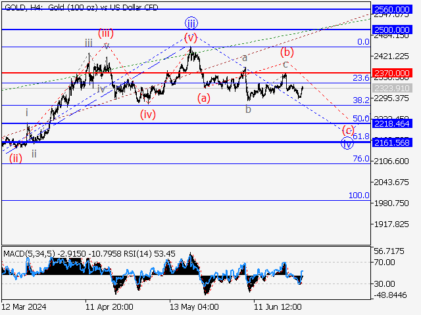Screen dimensions: 421x315
Task: Click the 61.8 Fibonacci level label
Action: coord(360,136)
